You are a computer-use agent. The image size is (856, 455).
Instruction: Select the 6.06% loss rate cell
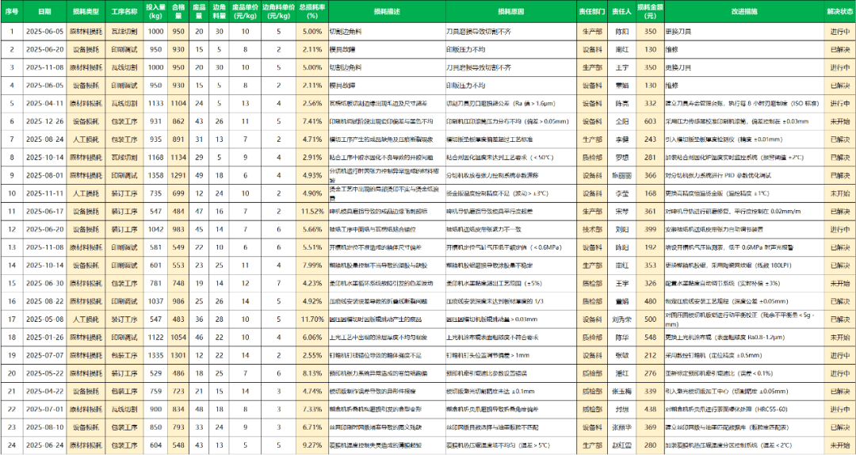click(x=312, y=337)
